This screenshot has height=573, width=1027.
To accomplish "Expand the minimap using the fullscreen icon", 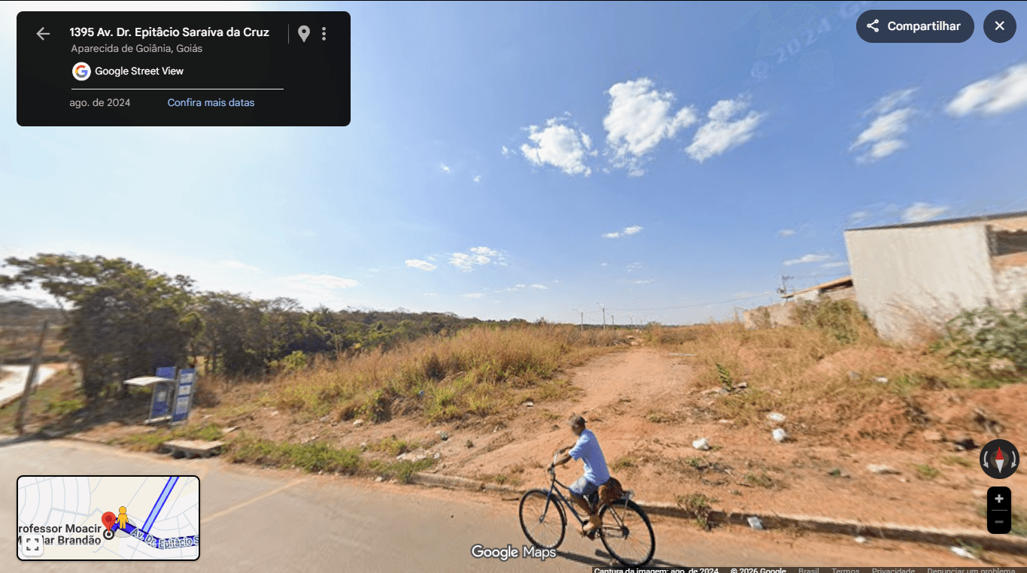I will [x=32, y=545].
